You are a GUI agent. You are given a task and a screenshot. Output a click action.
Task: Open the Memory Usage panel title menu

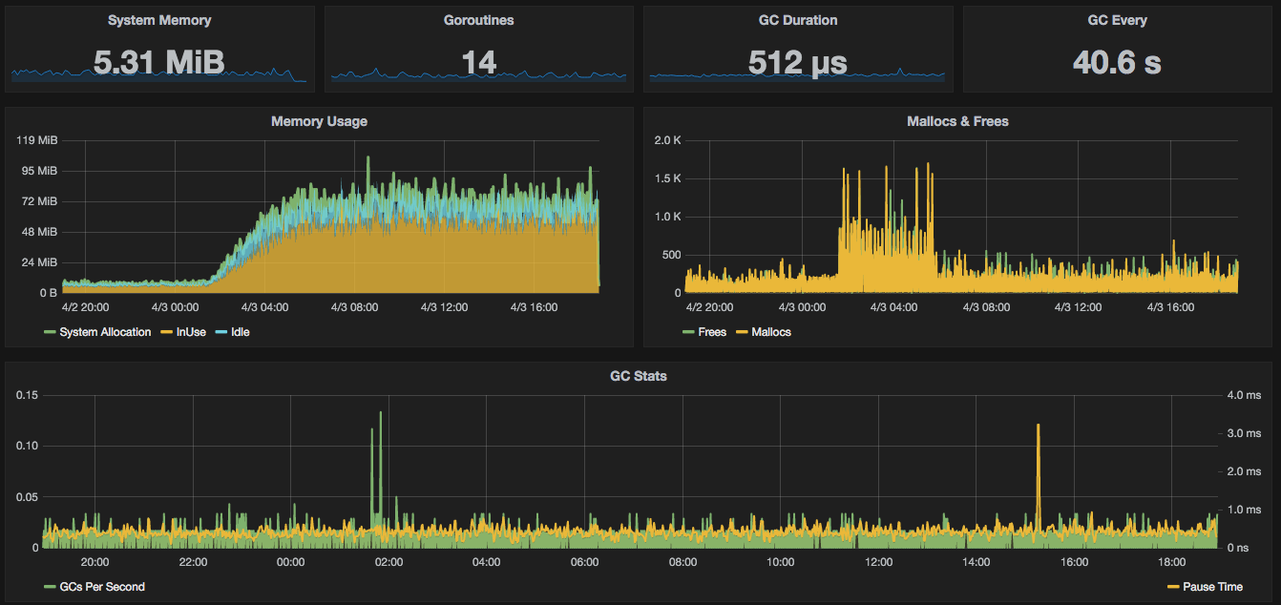[x=319, y=121]
